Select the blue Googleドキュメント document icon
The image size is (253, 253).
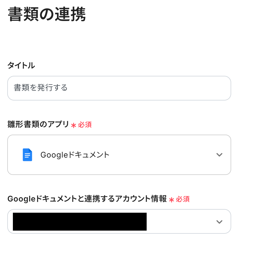[x=27, y=155]
